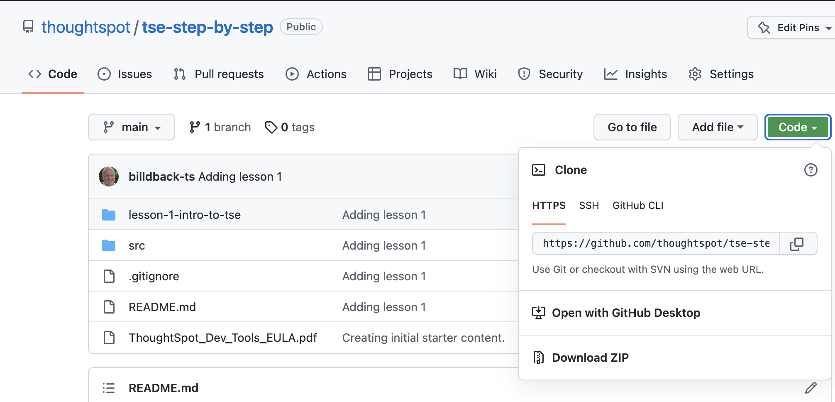Image resolution: width=835 pixels, height=402 pixels.
Task: Click the branch icon beside 1 branch
Action: click(x=195, y=127)
